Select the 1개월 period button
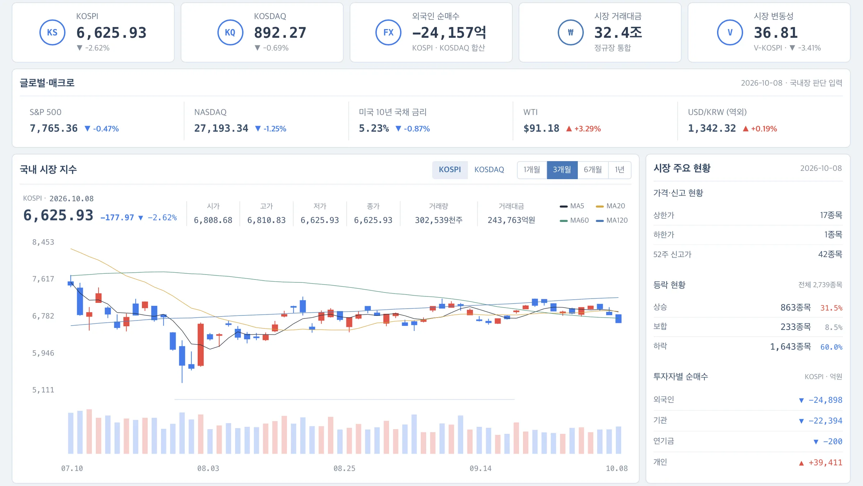The height and width of the screenshot is (486, 863). [x=532, y=170]
